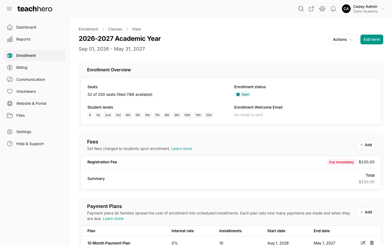Click the Files folder icon

coord(10,115)
